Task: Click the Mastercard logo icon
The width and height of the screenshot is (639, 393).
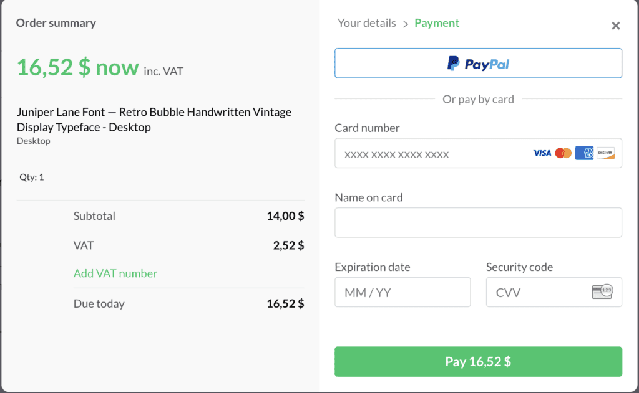Action: [x=563, y=153]
